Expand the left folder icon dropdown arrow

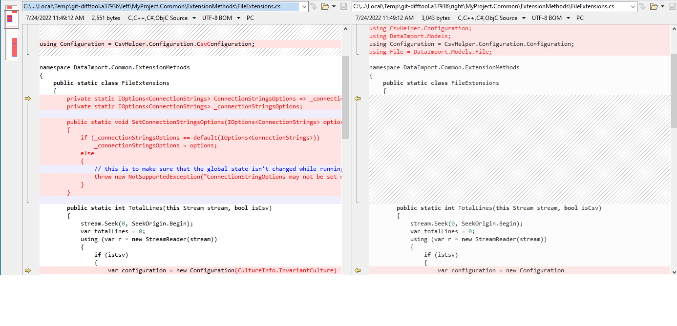334,6
